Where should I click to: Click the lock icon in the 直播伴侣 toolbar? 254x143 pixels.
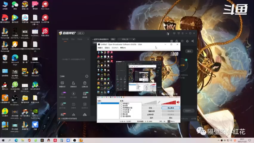(177, 41)
